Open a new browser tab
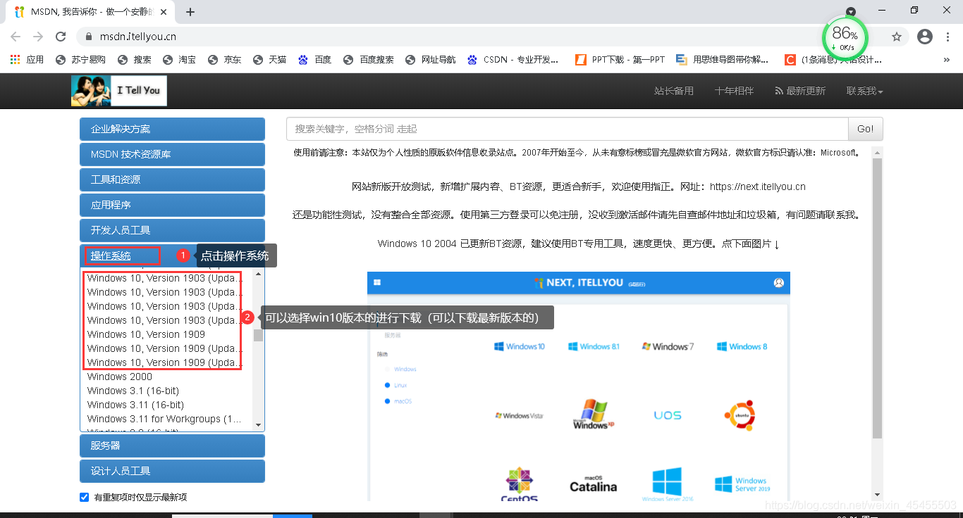The width and height of the screenshot is (963, 518). (x=190, y=12)
